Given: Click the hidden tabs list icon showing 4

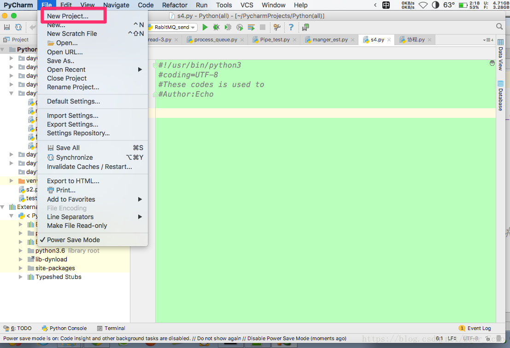Looking at the screenshot, I should 488,40.
